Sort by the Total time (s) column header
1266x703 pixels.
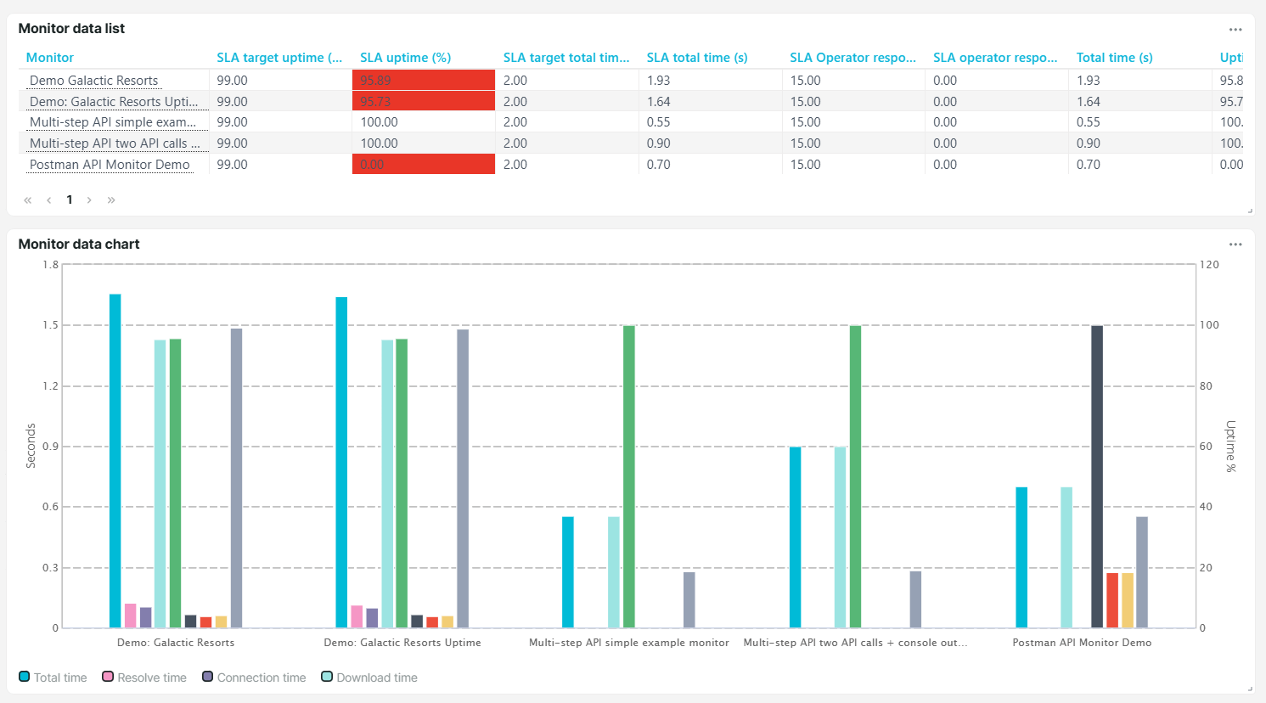[1114, 58]
